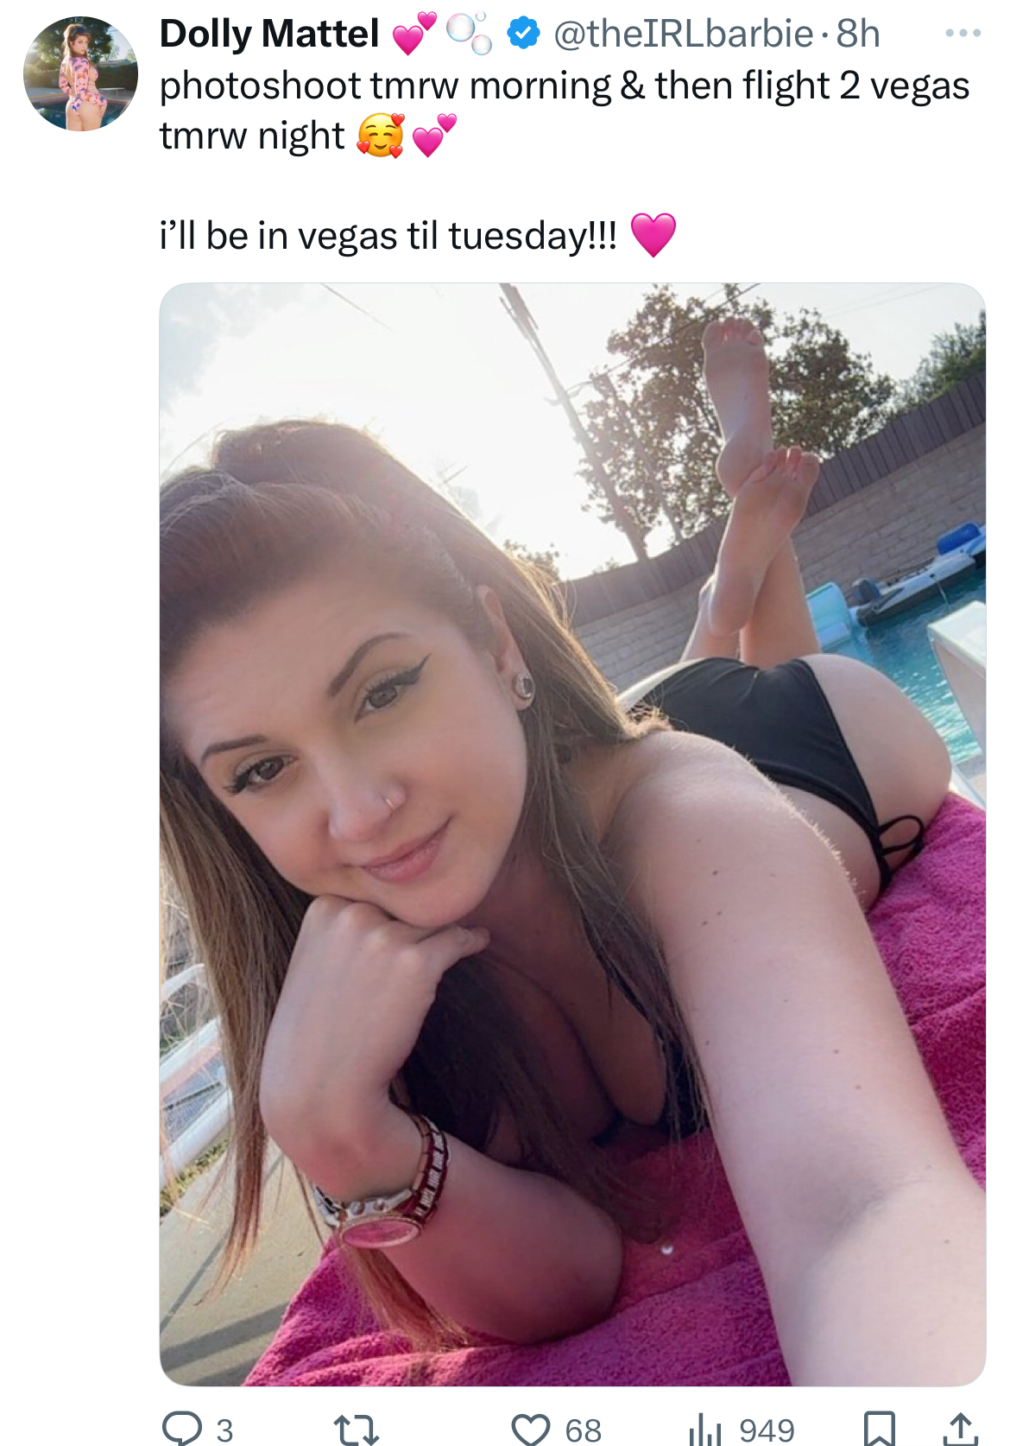Click the "i'll be in vegas til tuesday" line

(x=388, y=235)
